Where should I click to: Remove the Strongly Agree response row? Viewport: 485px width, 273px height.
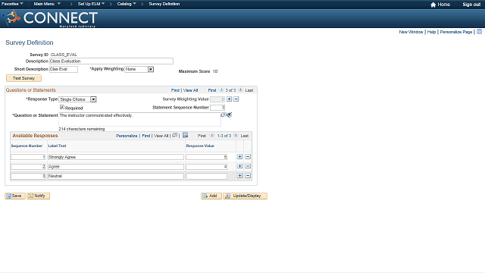click(248, 157)
